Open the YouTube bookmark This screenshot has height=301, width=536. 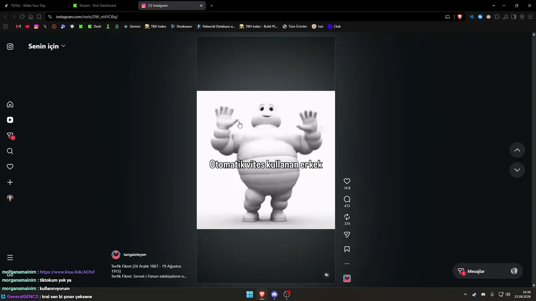27,26
